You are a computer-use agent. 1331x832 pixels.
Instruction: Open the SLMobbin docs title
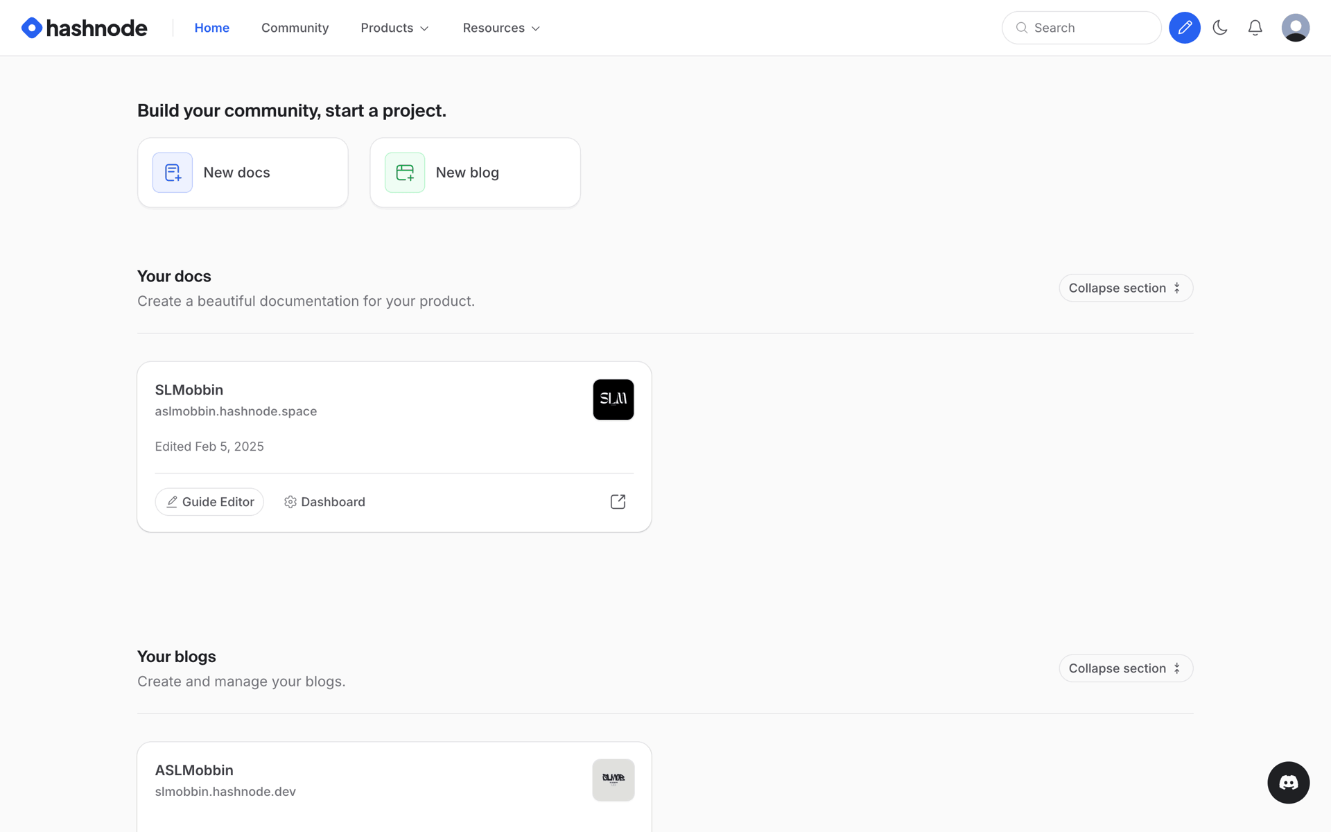[189, 390]
